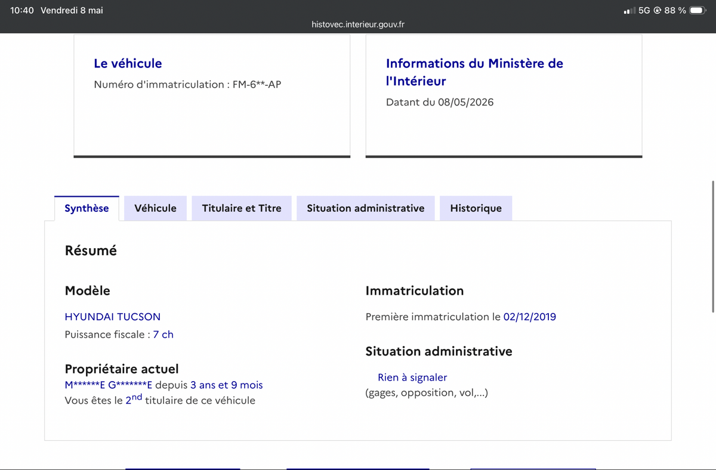Click the page scrollbar on the right edge
The height and width of the screenshot is (470, 716).
click(x=713, y=246)
